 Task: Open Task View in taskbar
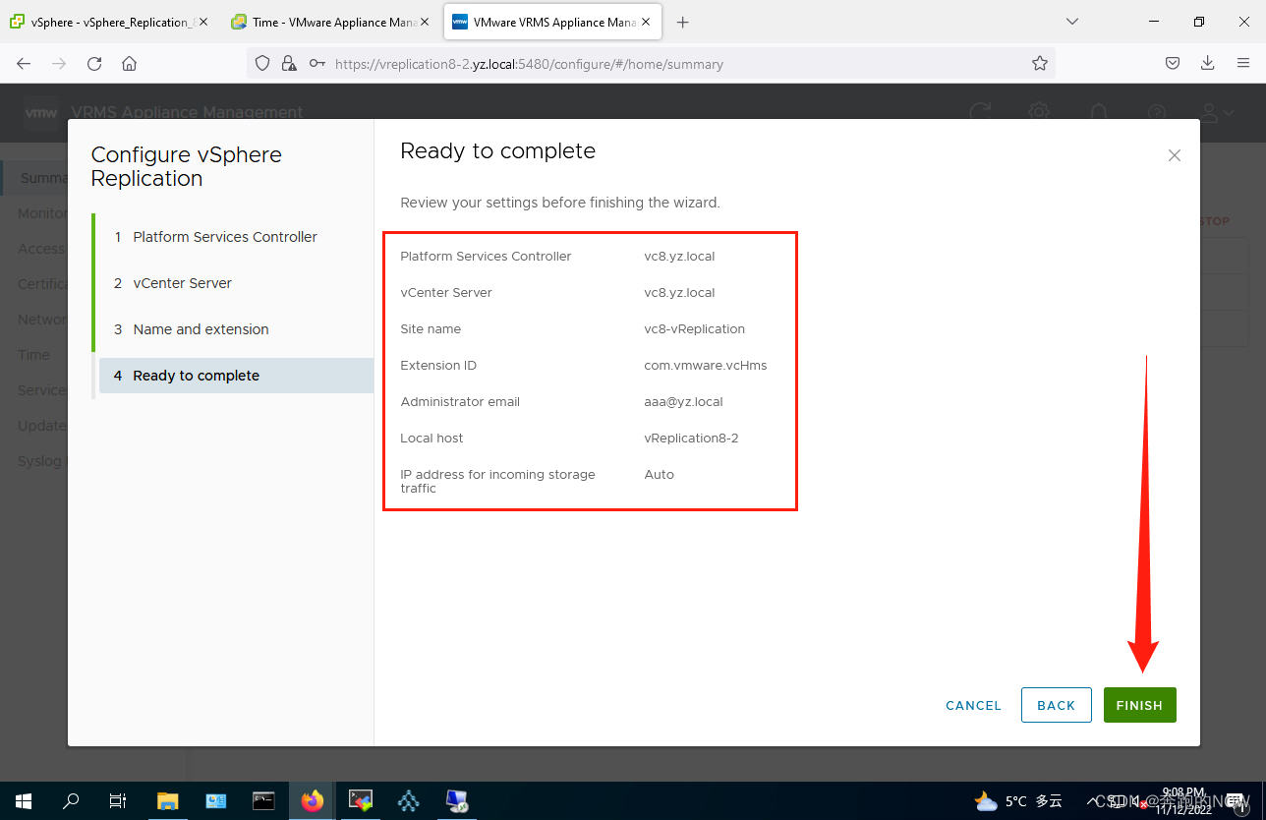pos(118,801)
